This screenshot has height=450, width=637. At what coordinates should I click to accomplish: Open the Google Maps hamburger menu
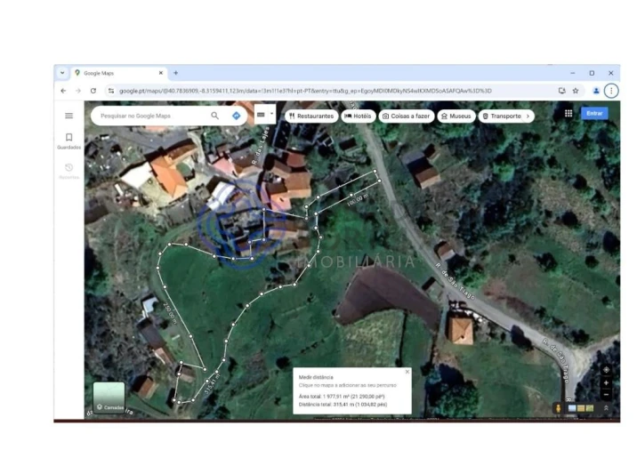[69, 116]
